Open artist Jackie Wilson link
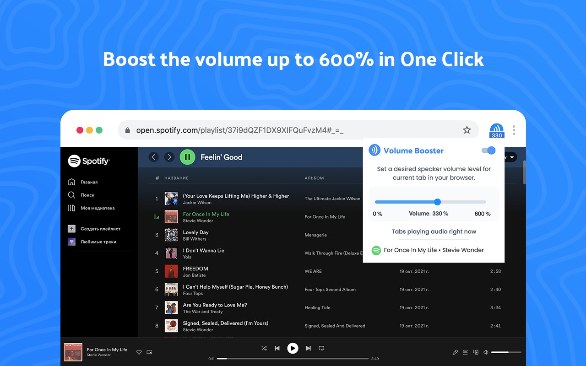Image resolution: width=586 pixels, height=366 pixels. tap(197, 203)
